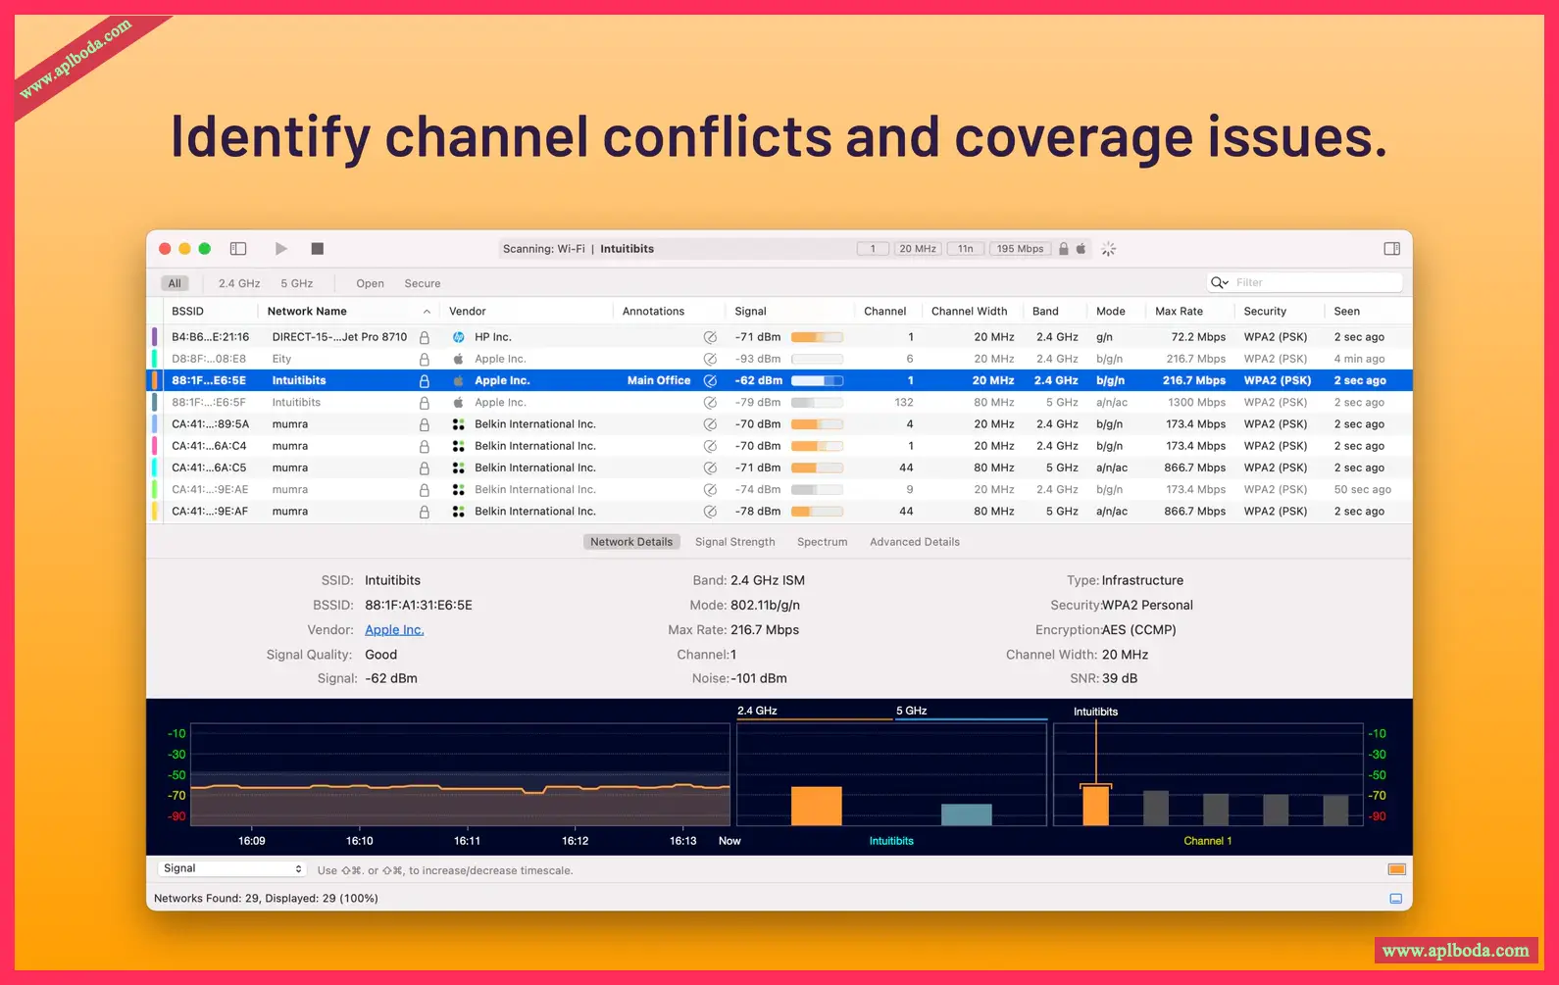Sort by the Security column header
The image size is (1559, 985).
(x=1265, y=312)
